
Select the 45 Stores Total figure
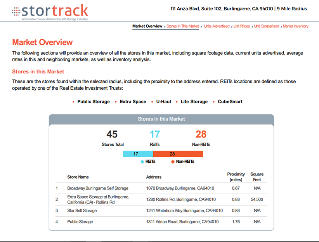pos(112,134)
